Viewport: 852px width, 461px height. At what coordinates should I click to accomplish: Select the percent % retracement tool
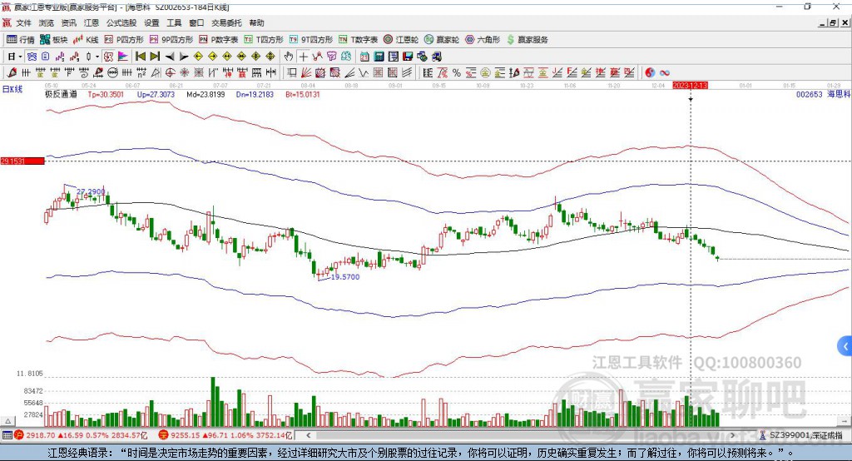[x=457, y=73]
